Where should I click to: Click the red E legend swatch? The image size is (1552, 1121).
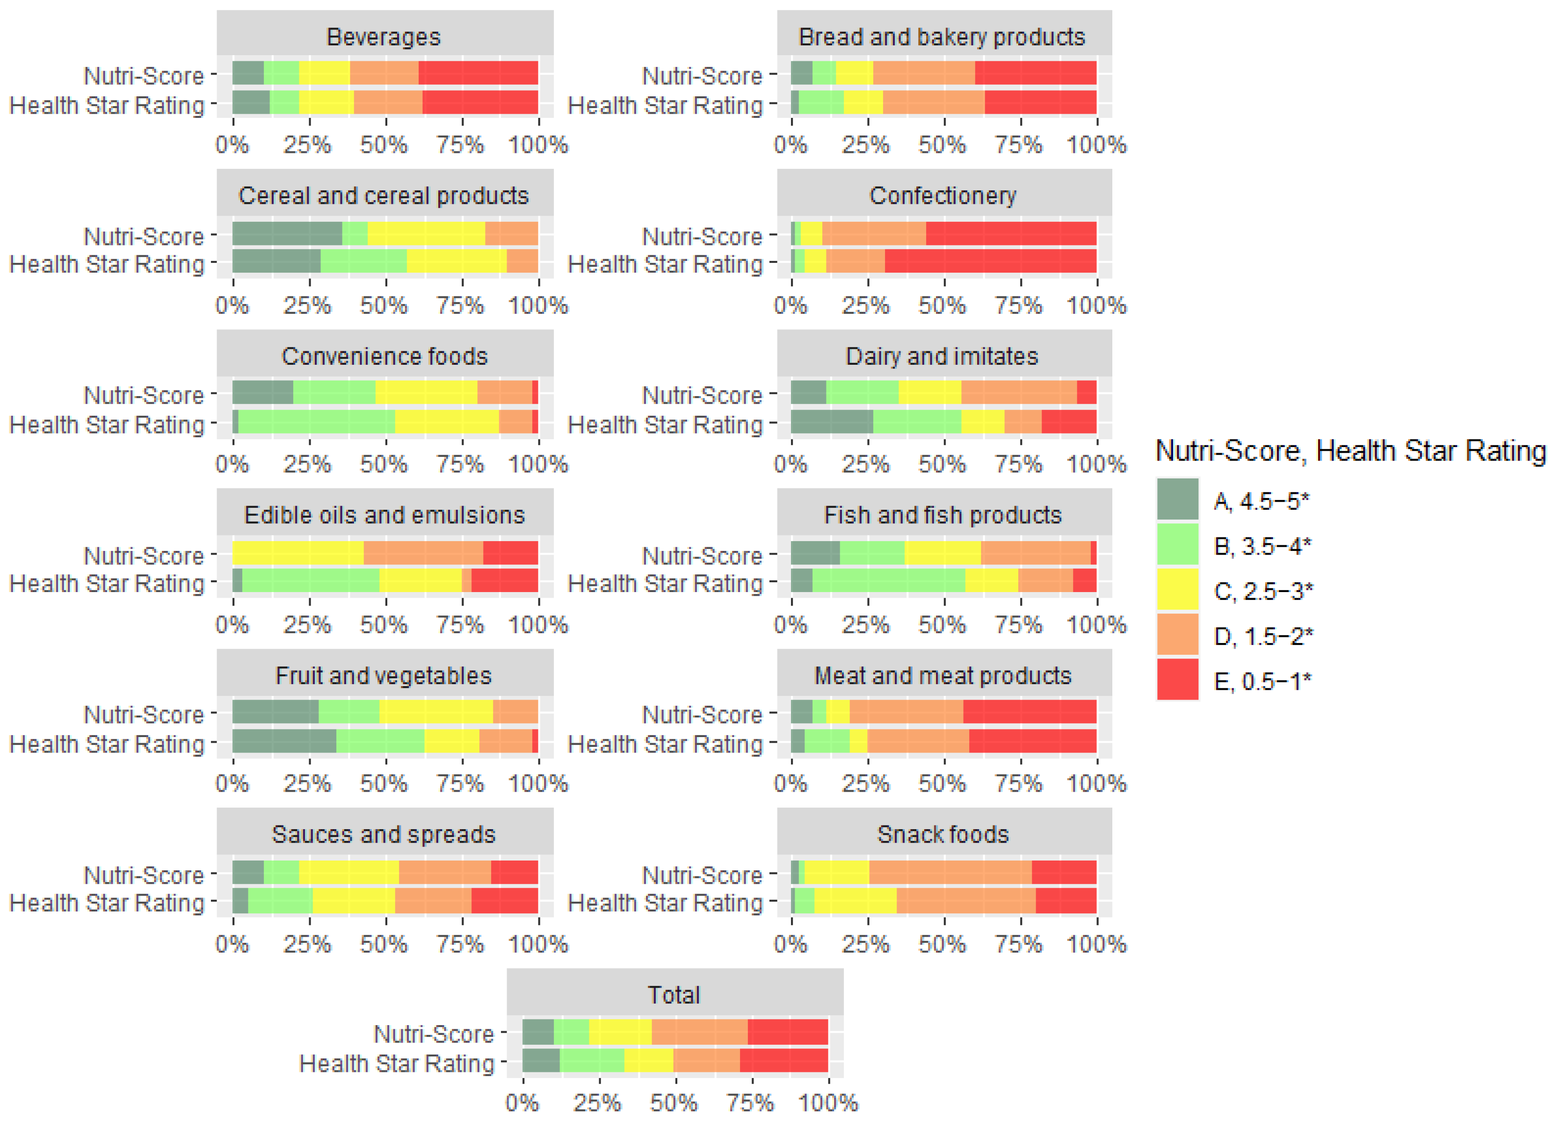[x=1177, y=680]
